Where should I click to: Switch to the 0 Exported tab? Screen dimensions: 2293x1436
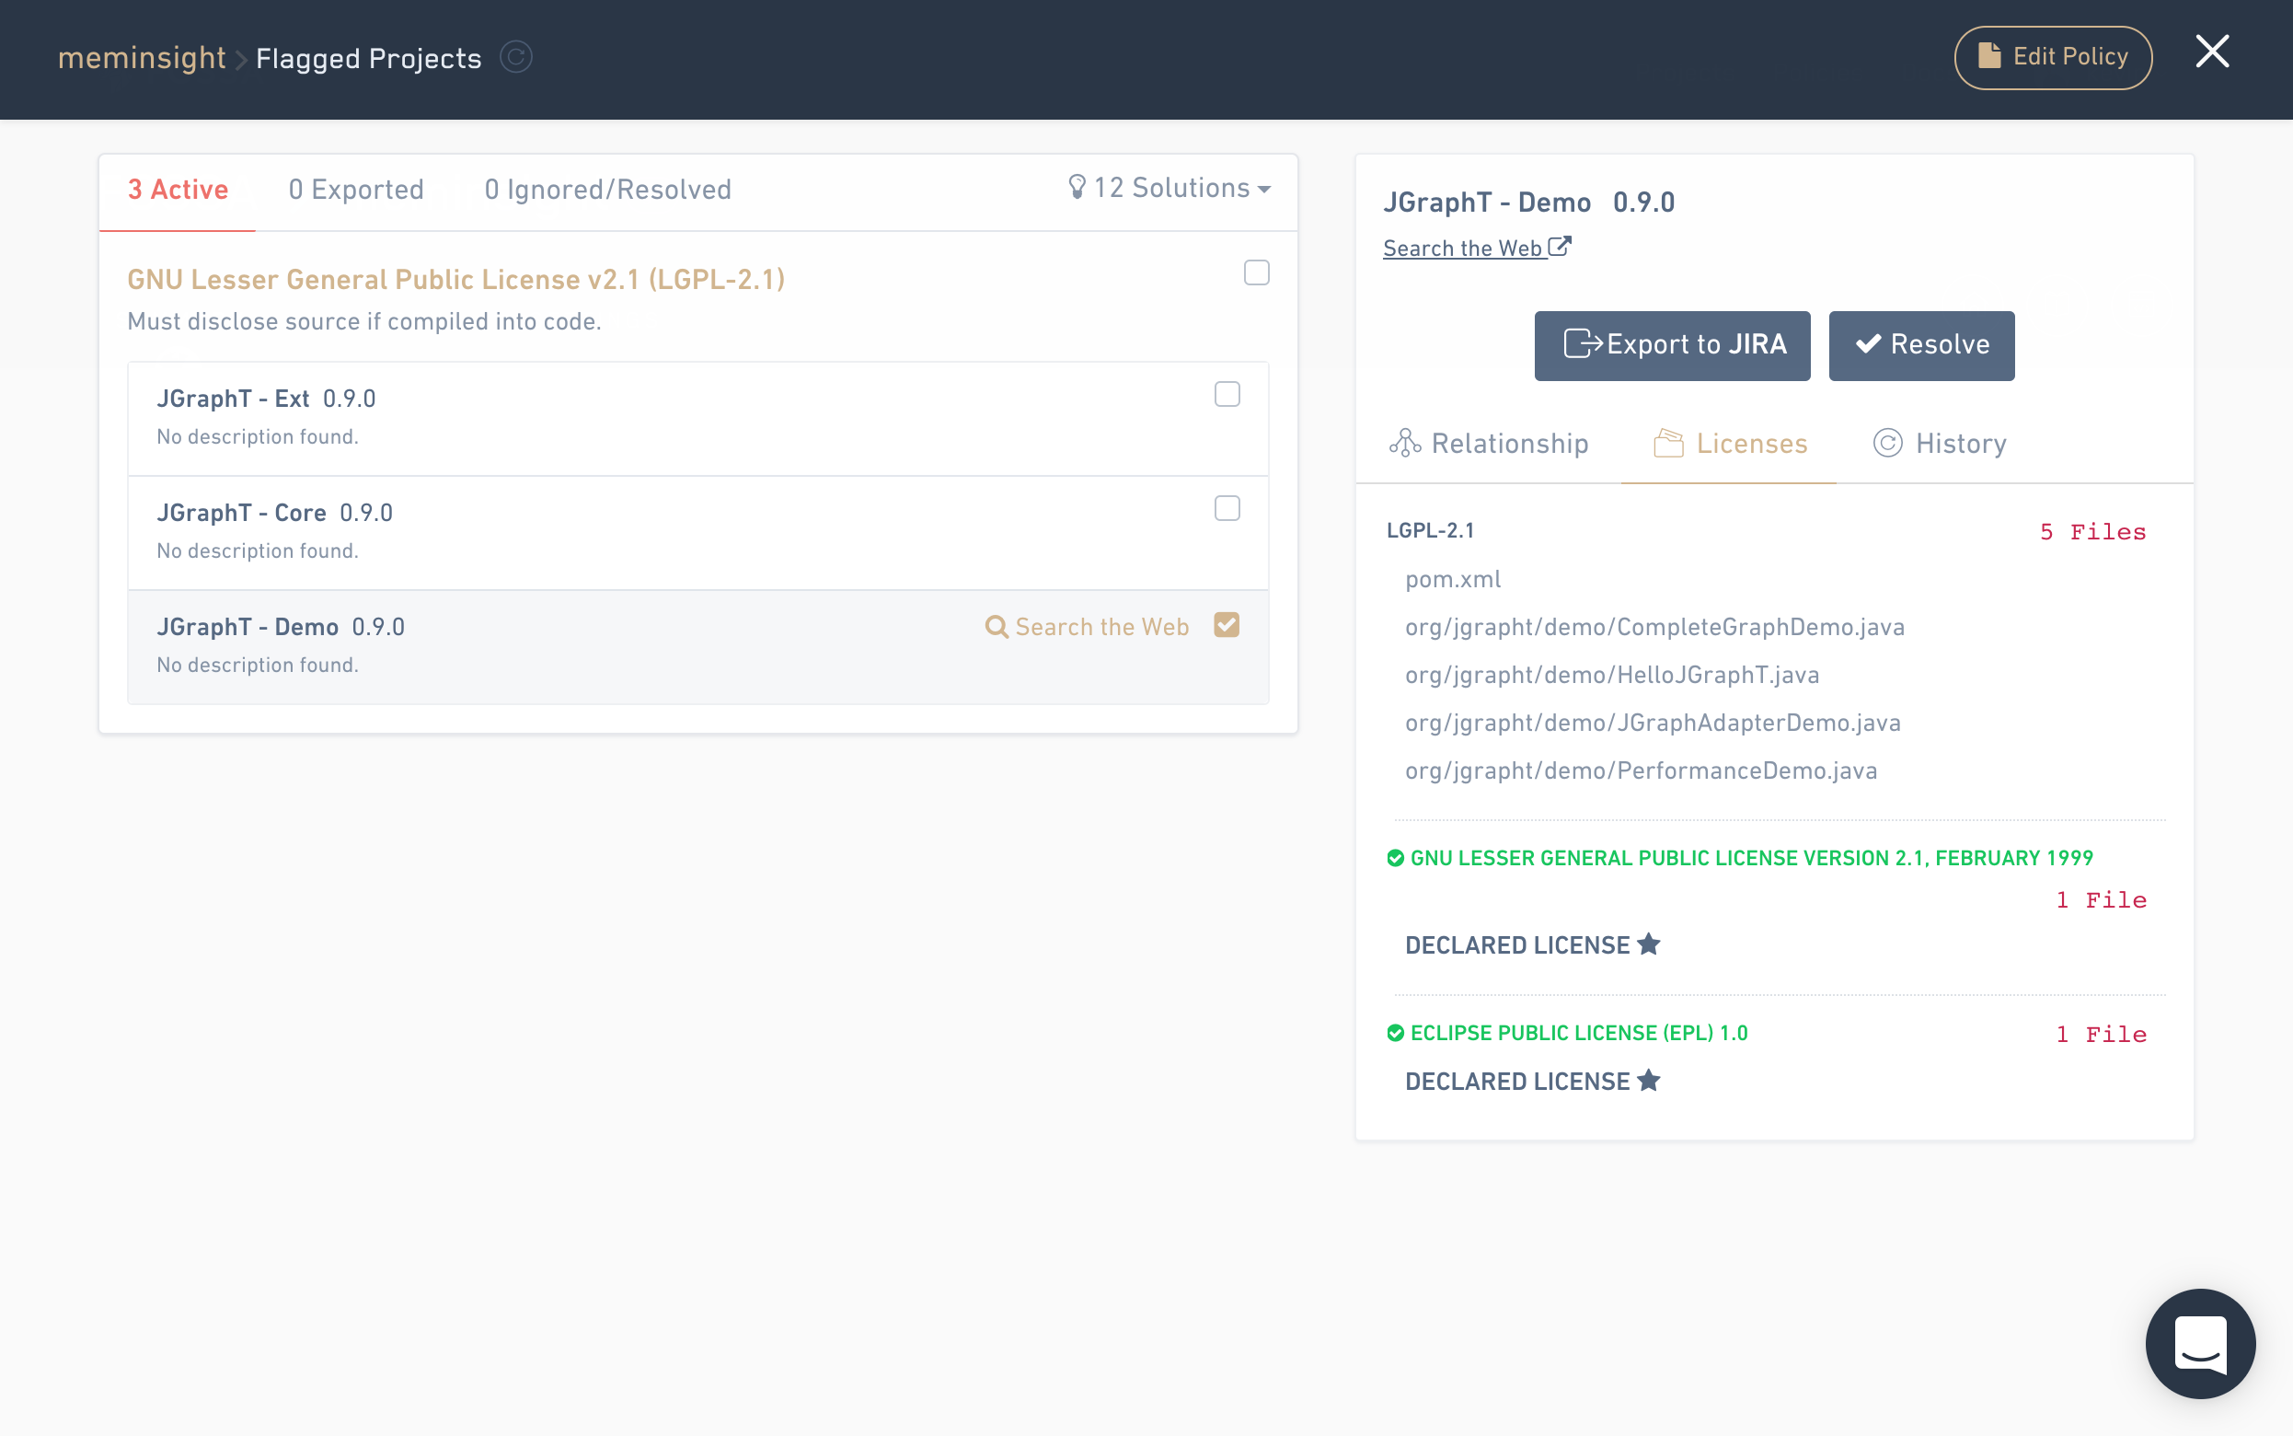point(356,190)
